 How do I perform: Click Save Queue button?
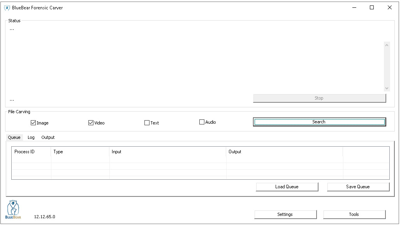[x=358, y=187]
